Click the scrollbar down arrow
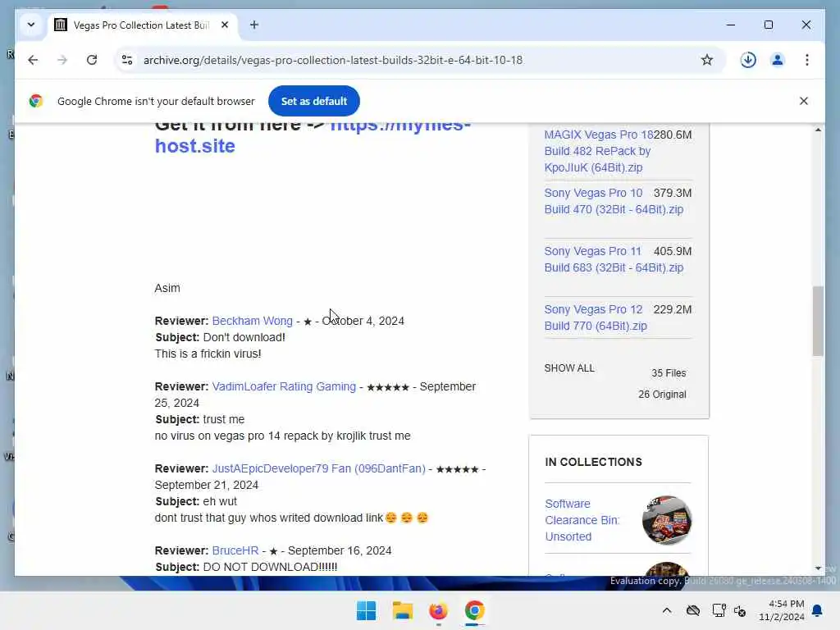The width and height of the screenshot is (840, 630). coord(818,568)
